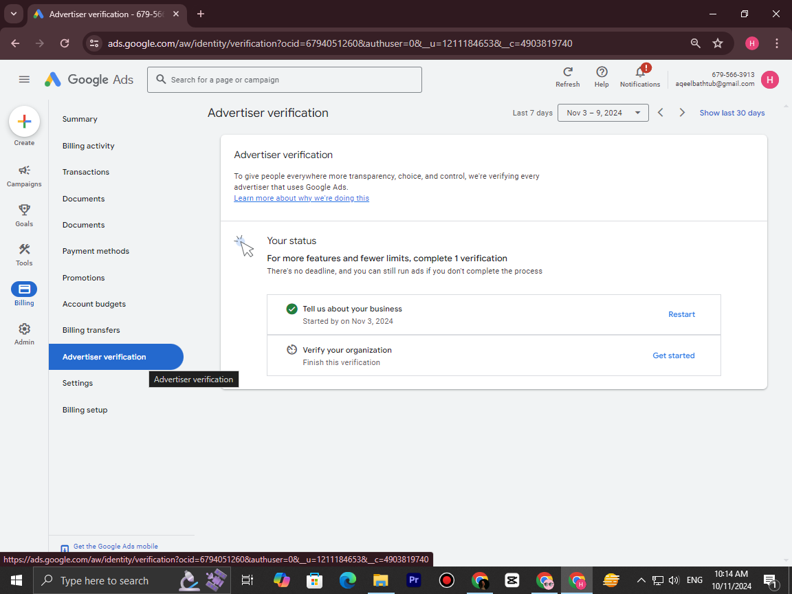Click Get the Google Ads mobile link
The width and height of the screenshot is (792, 594).
click(x=115, y=546)
